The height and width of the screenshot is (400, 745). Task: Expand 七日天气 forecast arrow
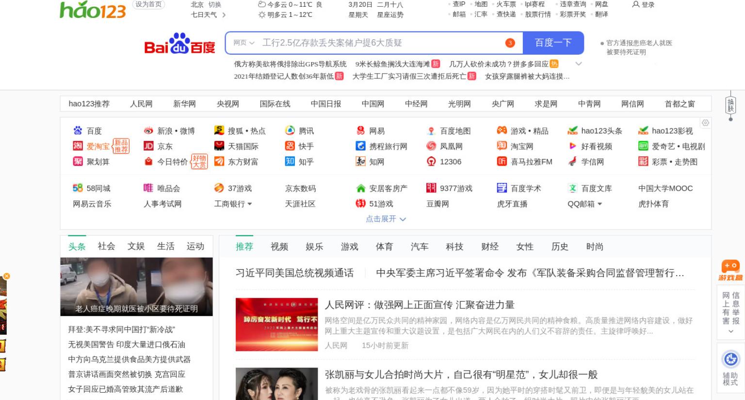[x=224, y=15]
